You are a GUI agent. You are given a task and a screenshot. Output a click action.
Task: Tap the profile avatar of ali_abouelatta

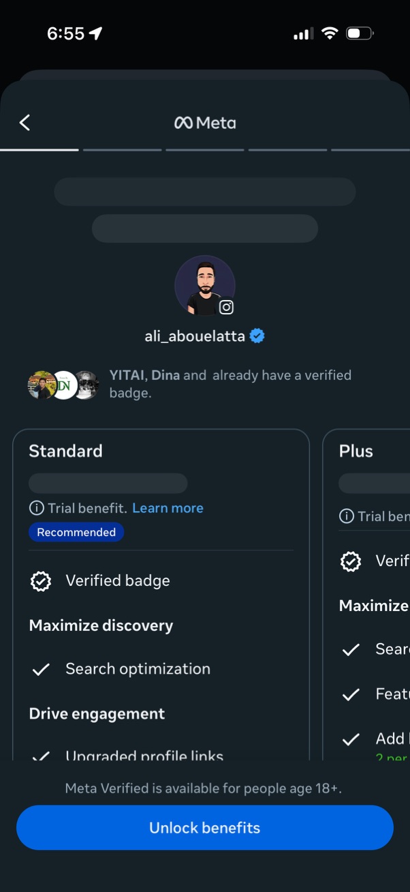point(204,285)
